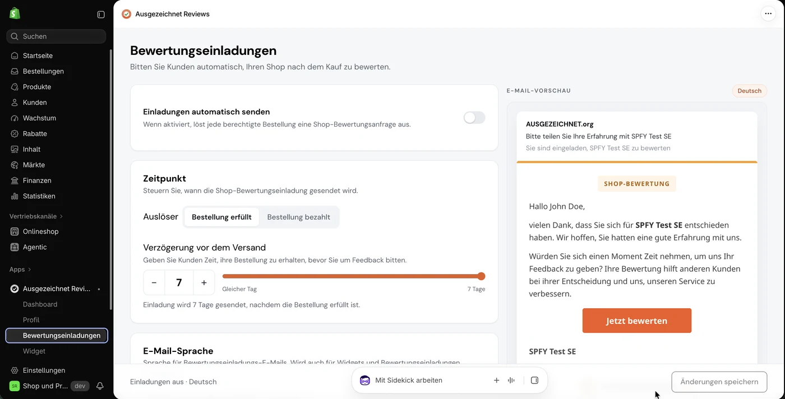Click the Einstellungen gear icon
This screenshot has height=399, width=785.
click(15, 370)
